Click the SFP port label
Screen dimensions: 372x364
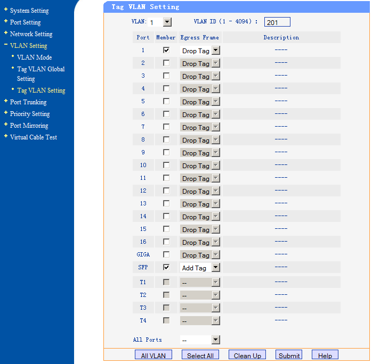[143, 267]
